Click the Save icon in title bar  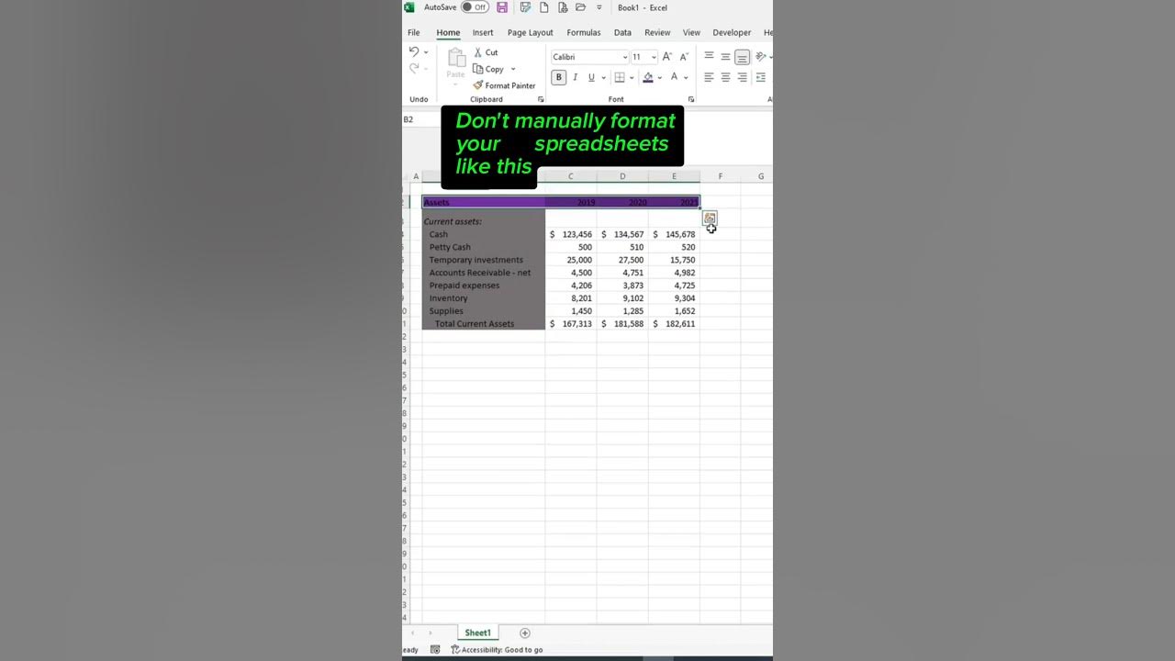click(x=502, y=7)
